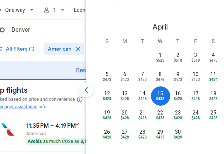Screen dimensions: 224x154
Task: Switch to the Best flights tab
Action: [x=80, y=70]
